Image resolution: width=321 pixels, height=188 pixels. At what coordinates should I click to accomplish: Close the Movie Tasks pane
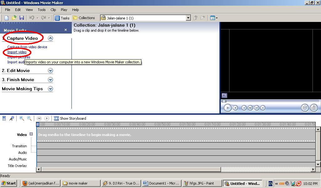66,30
